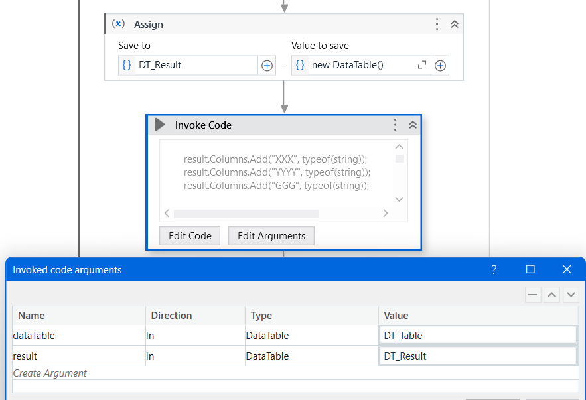Click the Edit Arguments button

[x=271, y=236]
